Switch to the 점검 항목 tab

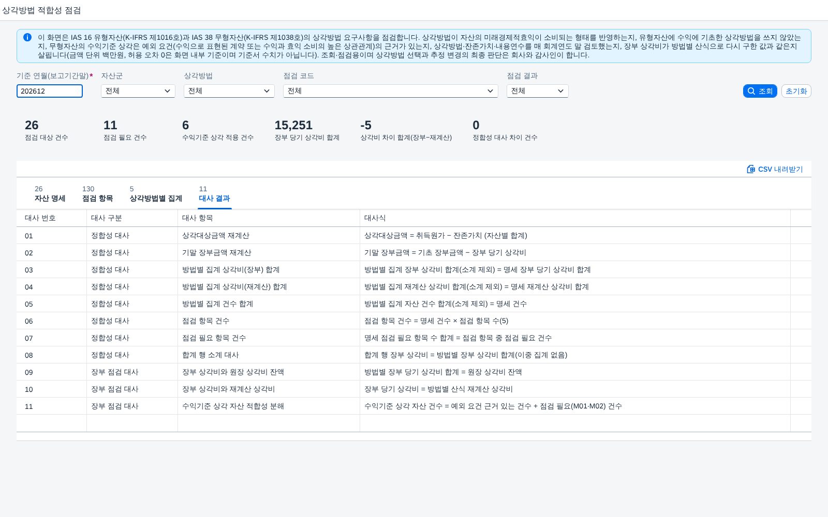97,194
